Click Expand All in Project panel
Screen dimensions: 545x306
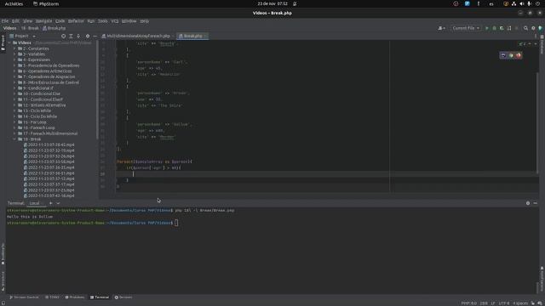tap(71, 36)
